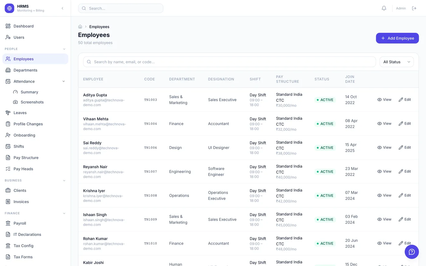View Ishaan Singh's employee details
The width and height of the screenshot is (426, 266).
click(x=384, y=219)
